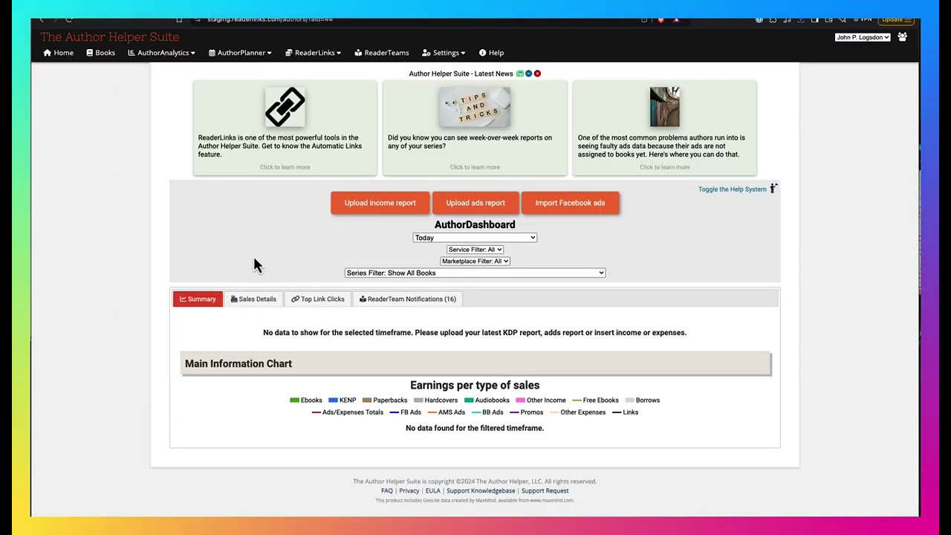The image size is (951, 535).
Task: Open the Today timeframe dropdown
Action: click(475, 238)
